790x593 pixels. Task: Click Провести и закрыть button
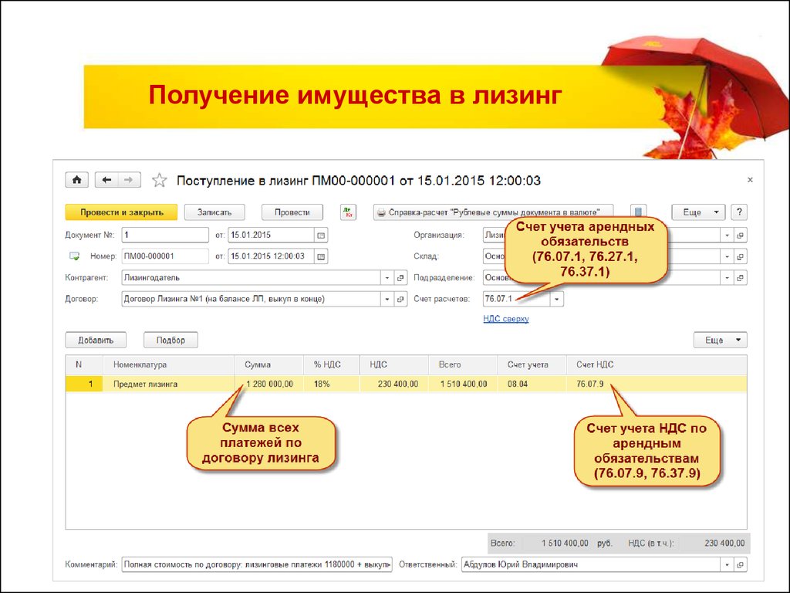coord(121,212)
